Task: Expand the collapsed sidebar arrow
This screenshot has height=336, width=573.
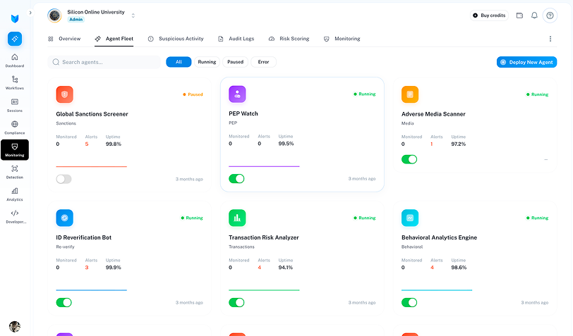Action: click(30, 13)
